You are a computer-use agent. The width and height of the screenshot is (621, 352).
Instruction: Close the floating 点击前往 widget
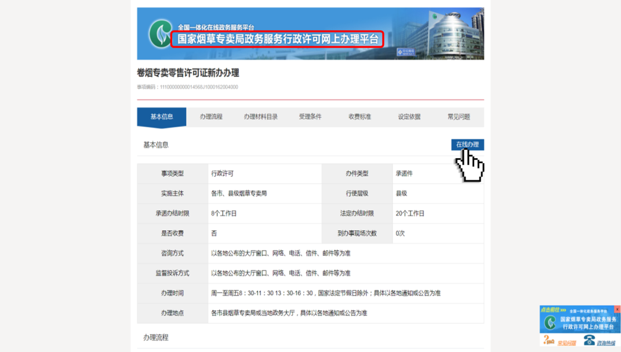[617, 309]
